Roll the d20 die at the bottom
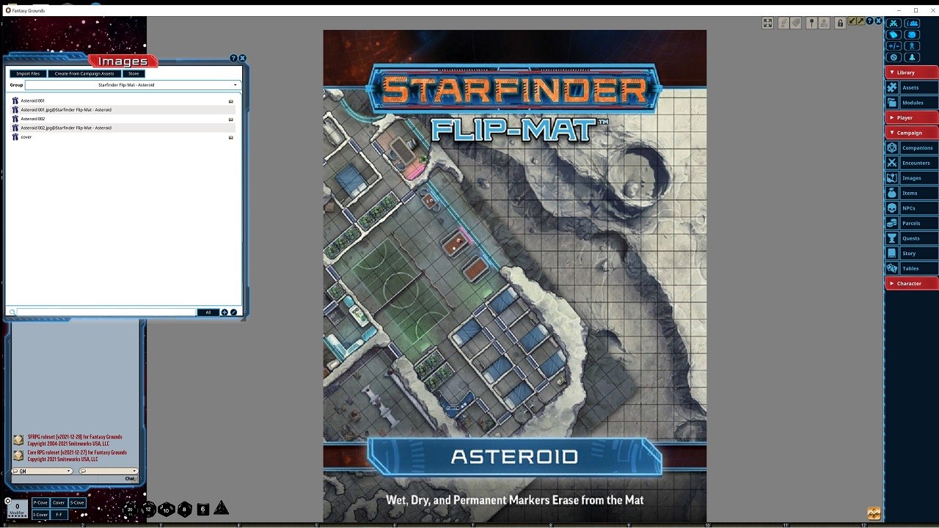The height and width of the screenshot is (528, 939). tap(130, 509)
